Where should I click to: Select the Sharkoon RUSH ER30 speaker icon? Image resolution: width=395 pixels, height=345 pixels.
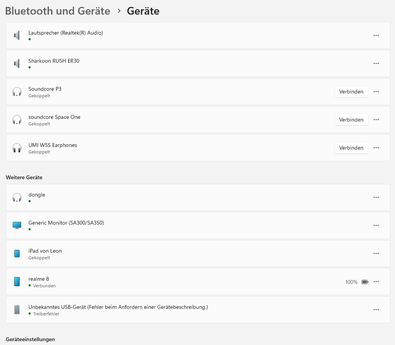point(17,63)
